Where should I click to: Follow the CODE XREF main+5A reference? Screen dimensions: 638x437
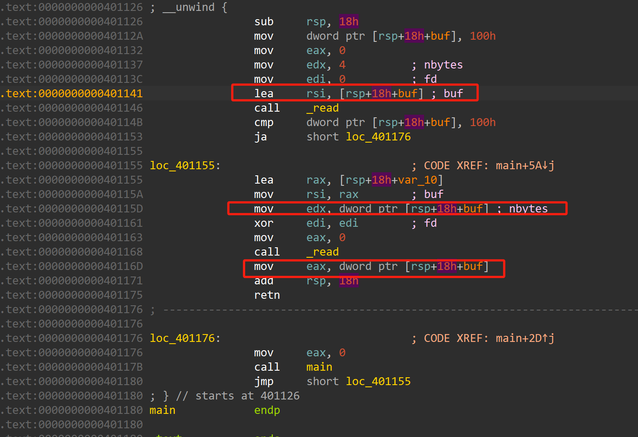pyautogui.click(x=525, y=165)
